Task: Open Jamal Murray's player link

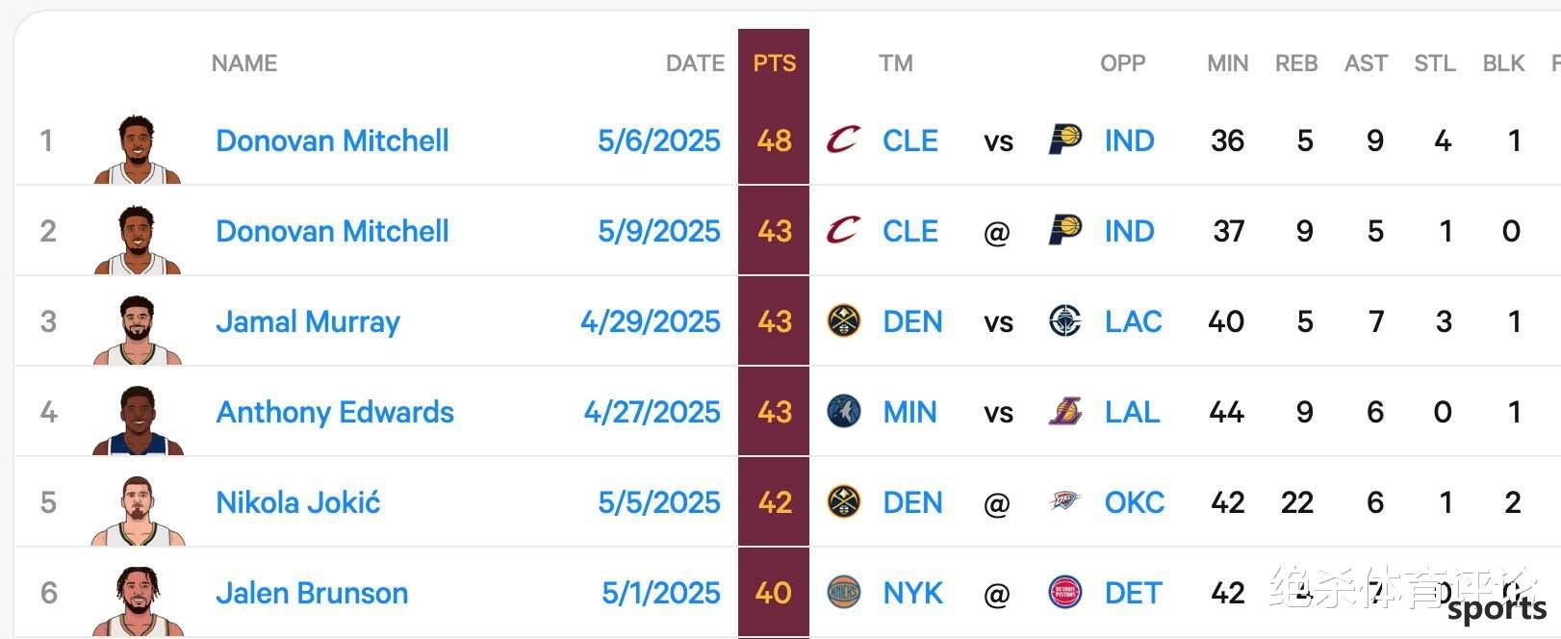Action: (x=308, y=321)
